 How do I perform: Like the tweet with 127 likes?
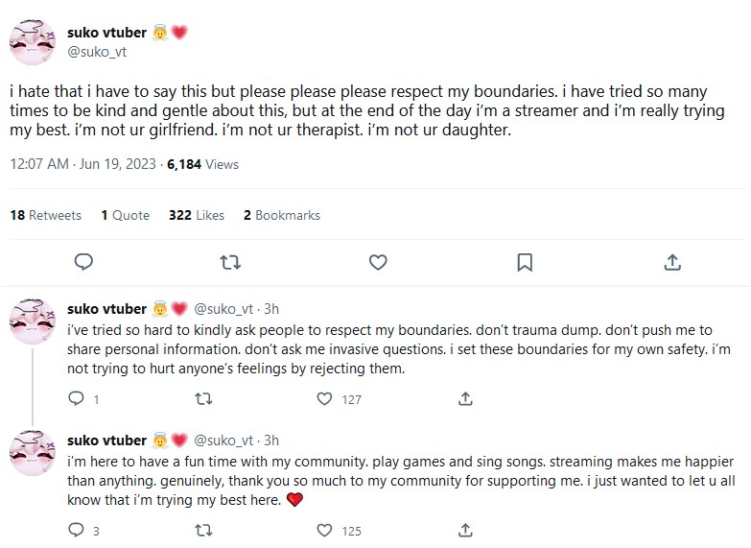(325, 398)
